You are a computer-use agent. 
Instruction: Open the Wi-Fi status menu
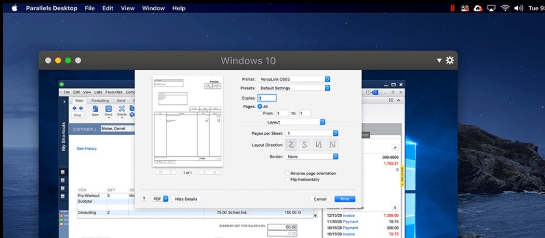point(505,8)
